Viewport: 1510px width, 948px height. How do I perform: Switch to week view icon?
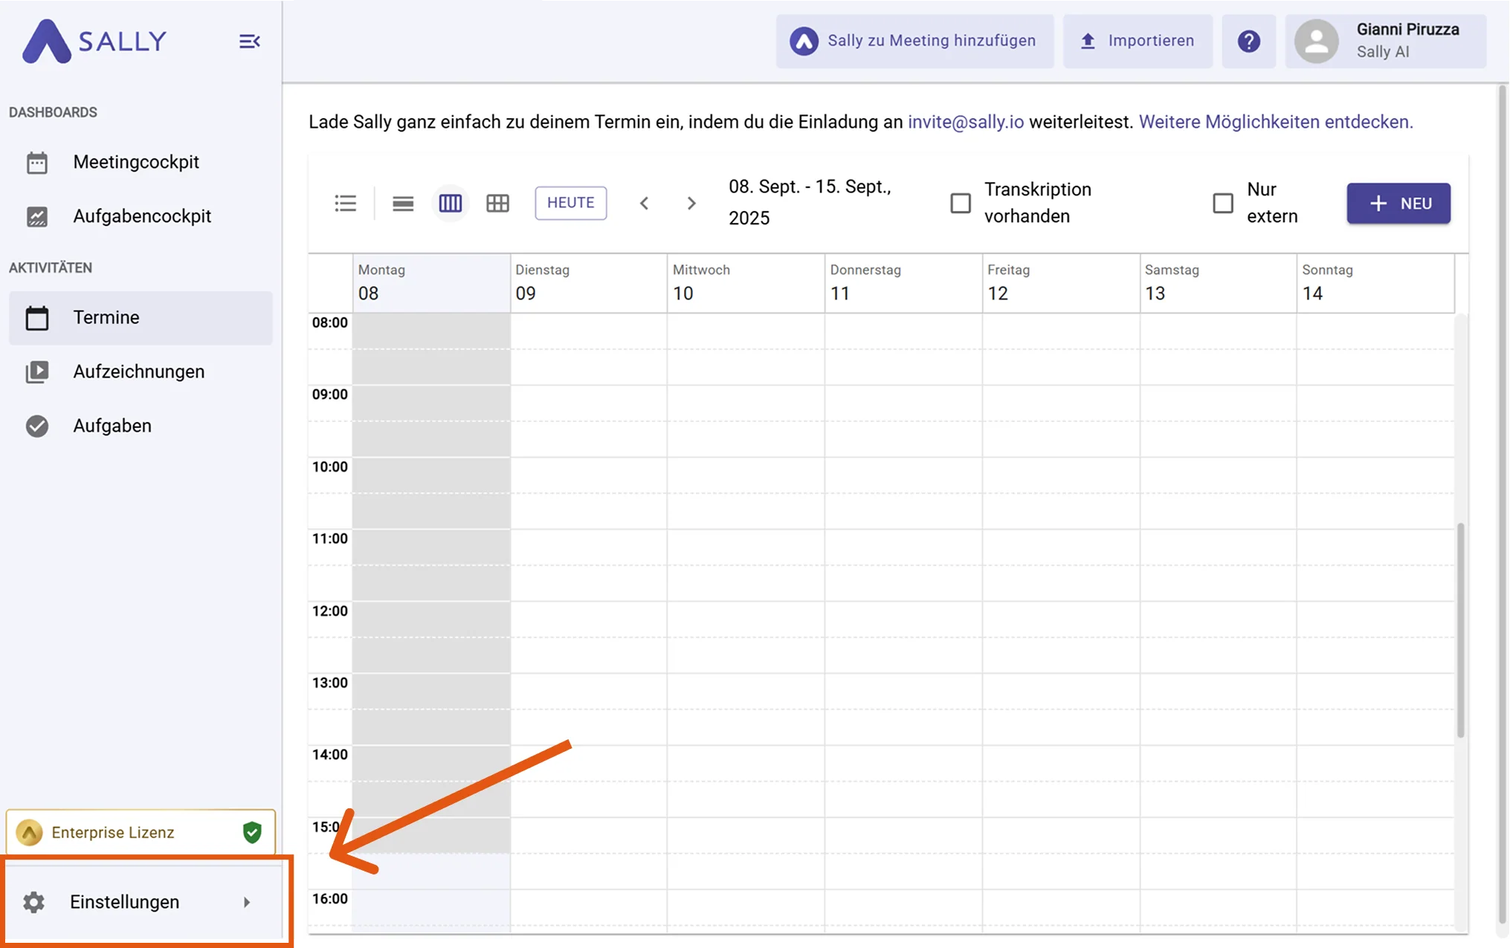click(451, 203)
